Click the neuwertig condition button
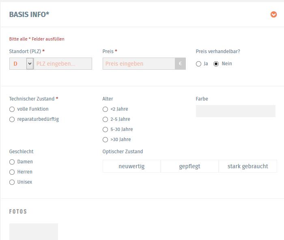 pyautogui.click(x=132, y=166)
